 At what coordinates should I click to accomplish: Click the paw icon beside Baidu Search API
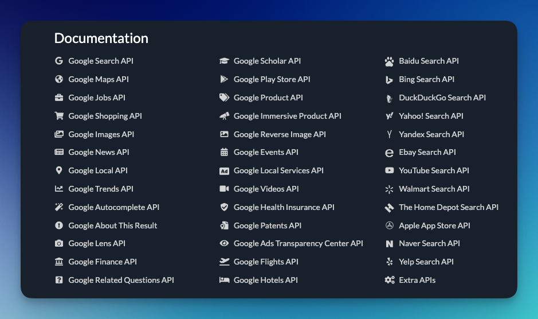pyautogui.click(x=390, y=61)
